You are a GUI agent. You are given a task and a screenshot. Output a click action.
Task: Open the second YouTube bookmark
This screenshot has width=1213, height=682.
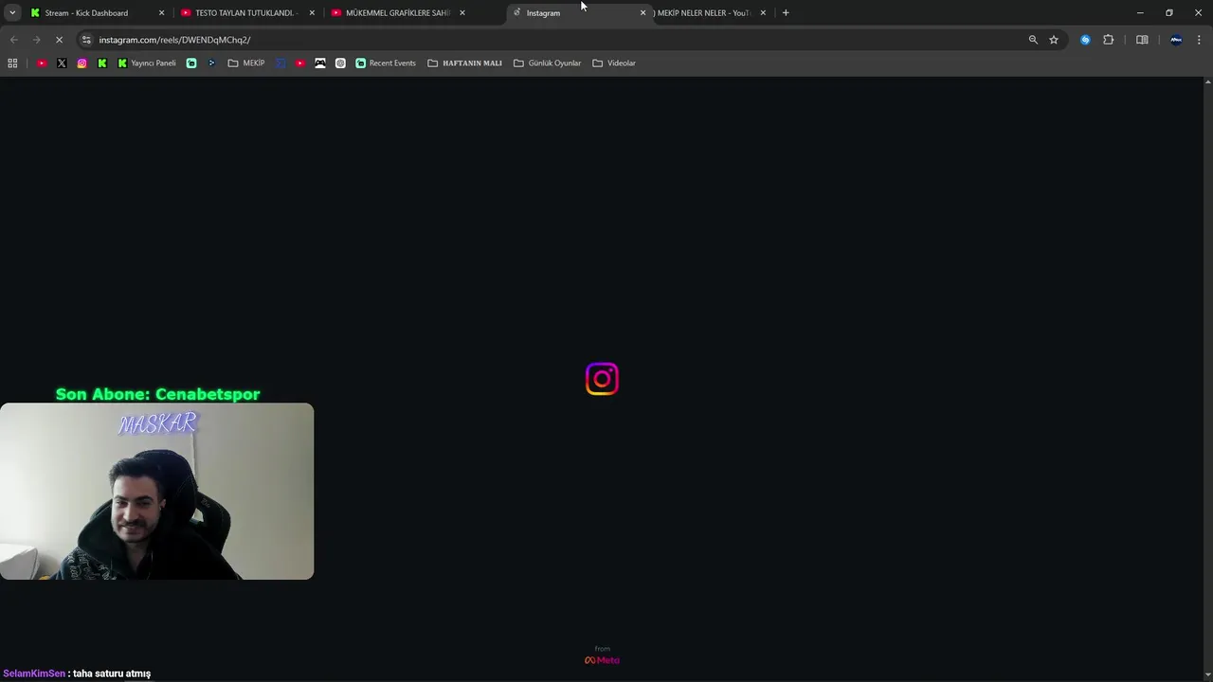(x=300, y=63)
